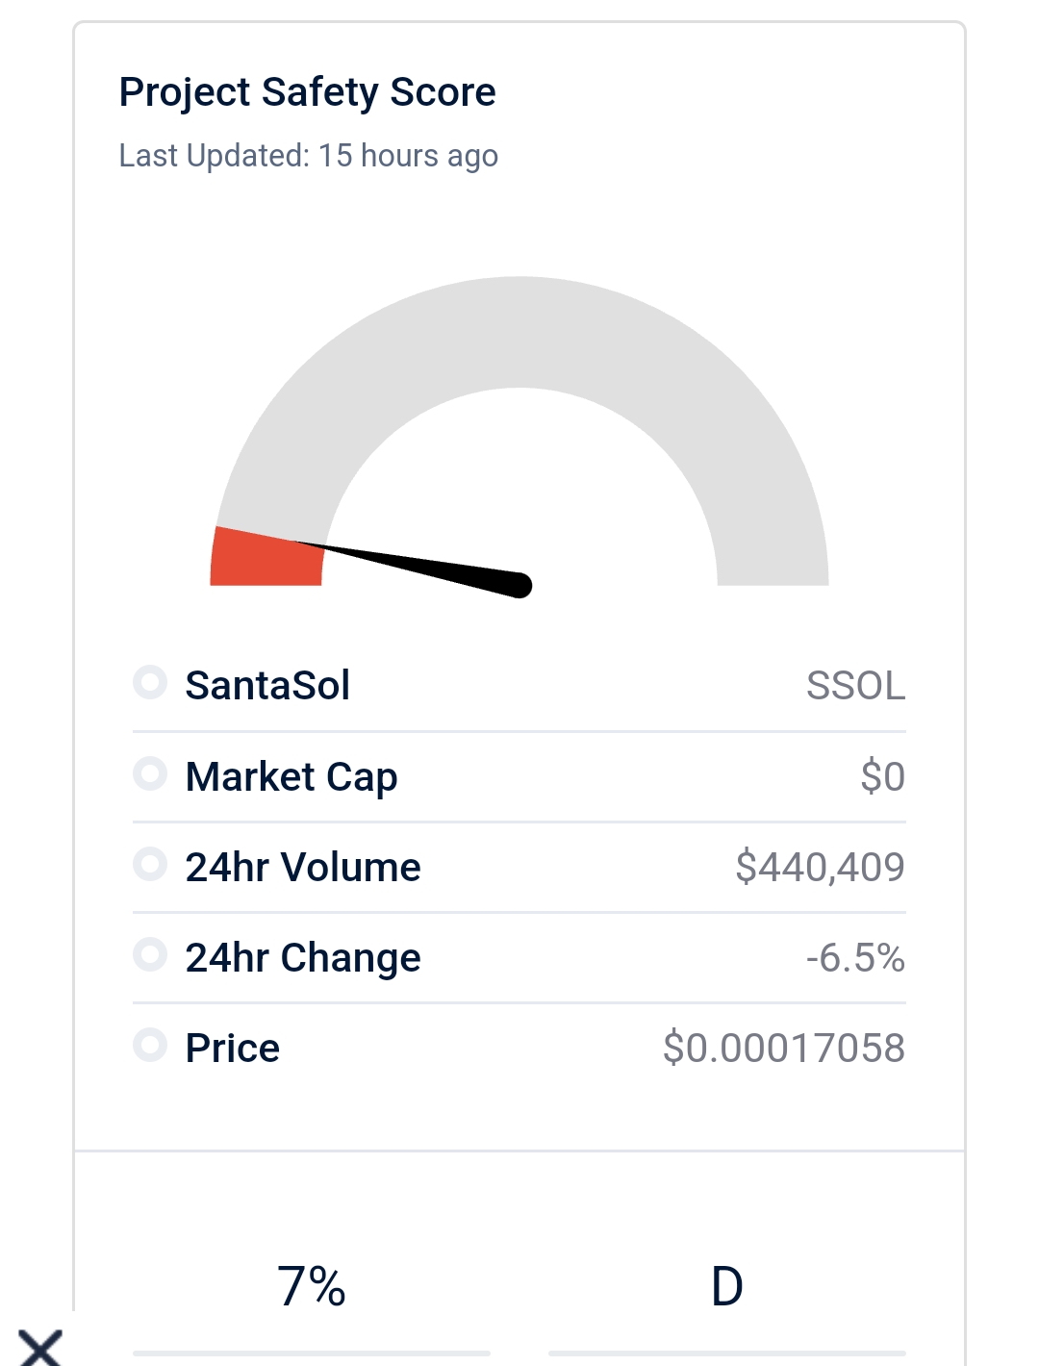Viewport: 1039px width, 1366px height.
Task: Click the circle bullet beside 24hr Change
Action: [x=150, y=953]
